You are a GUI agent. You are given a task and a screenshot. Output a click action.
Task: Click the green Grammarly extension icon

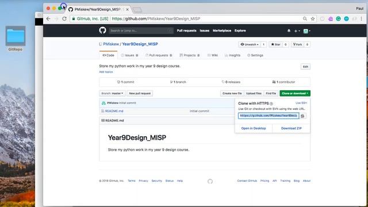pos(338,19)
